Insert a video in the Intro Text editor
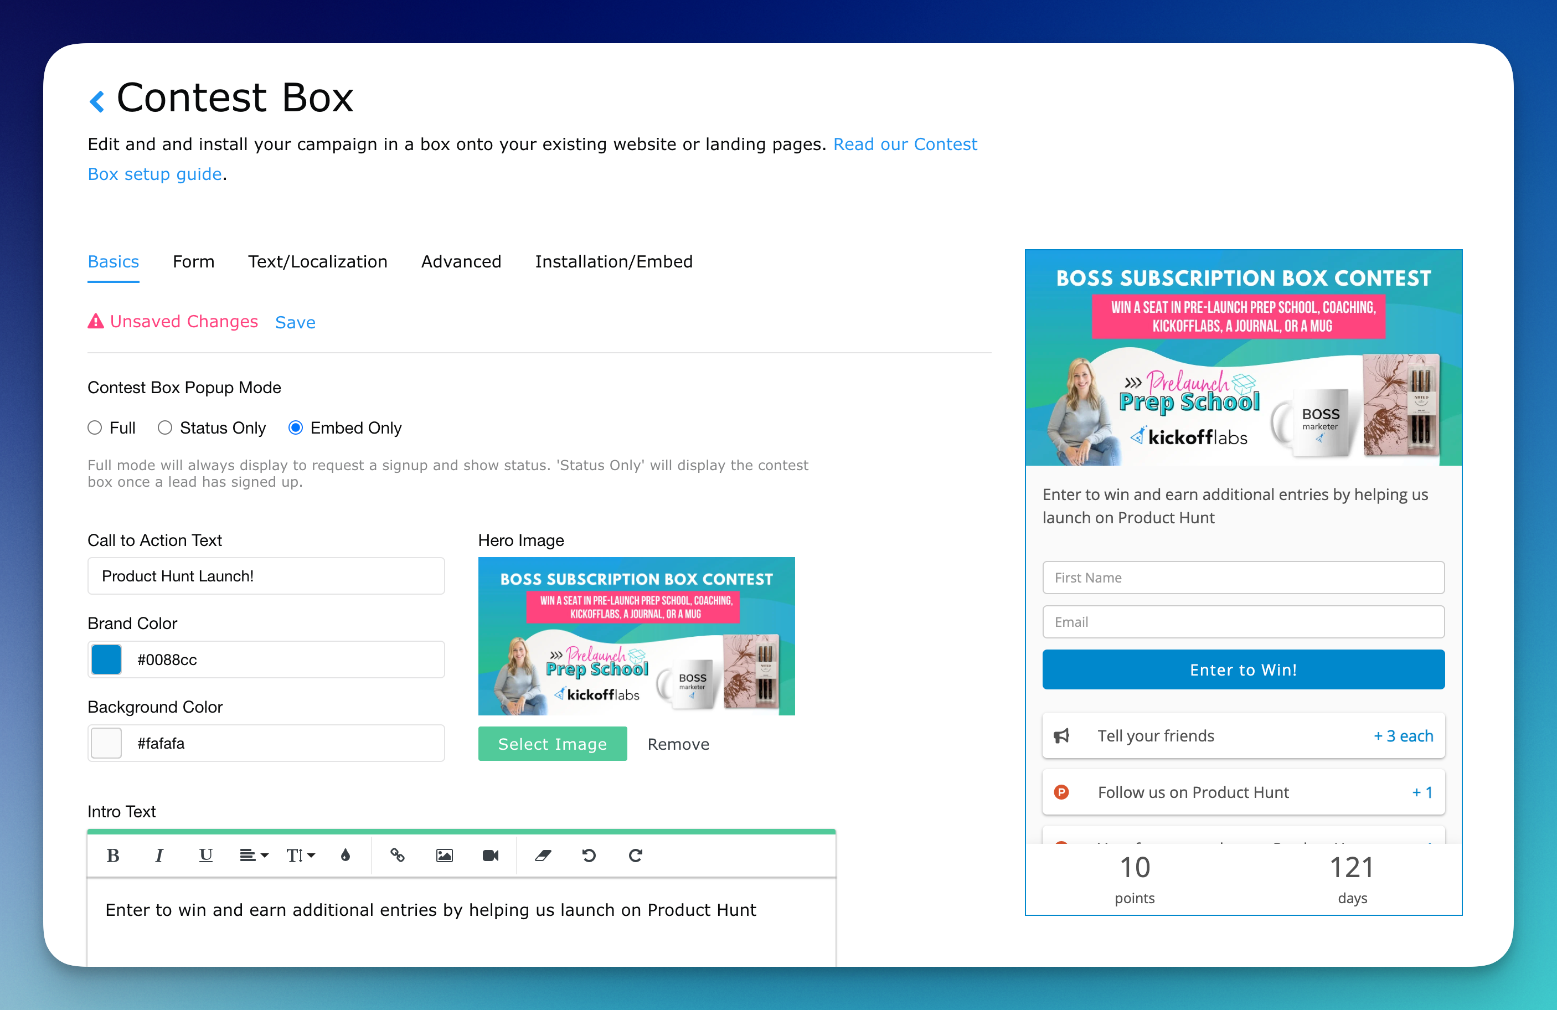This screenshot has width=1557, height=1010. (491, 856)
